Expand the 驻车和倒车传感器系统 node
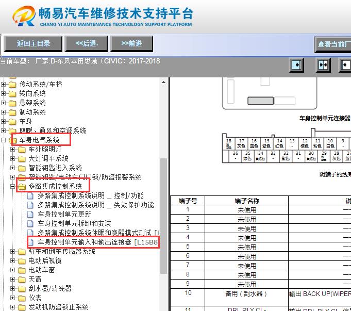Viewport: 351px width, 311px height. pyautogui.click(x=12, y=251)
